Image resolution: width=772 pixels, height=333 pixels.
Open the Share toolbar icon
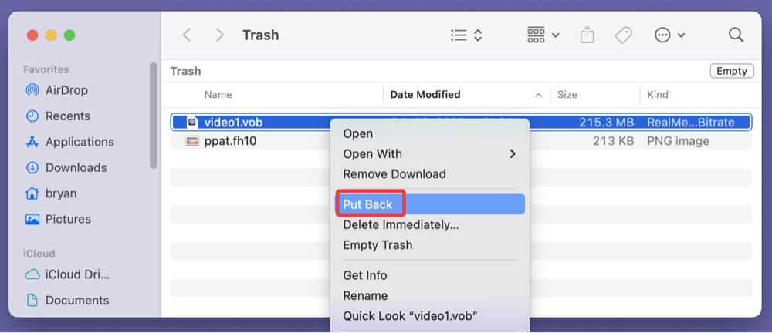(x=587, y=35)
